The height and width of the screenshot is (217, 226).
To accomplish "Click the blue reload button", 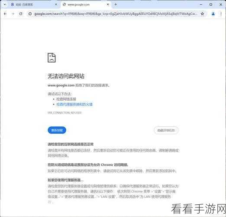I will point(57,130).
